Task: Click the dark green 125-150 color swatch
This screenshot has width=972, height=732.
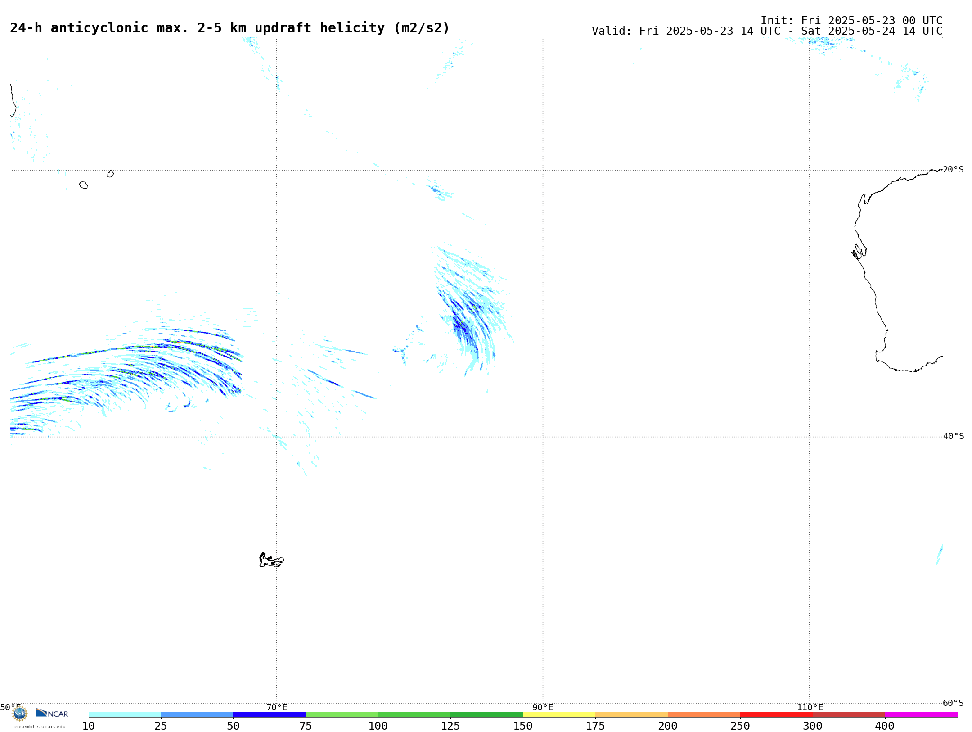Action: 487,715
